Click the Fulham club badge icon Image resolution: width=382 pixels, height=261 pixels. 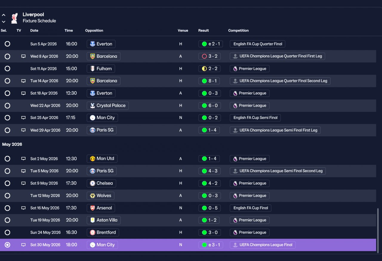[x=93, y=69]
